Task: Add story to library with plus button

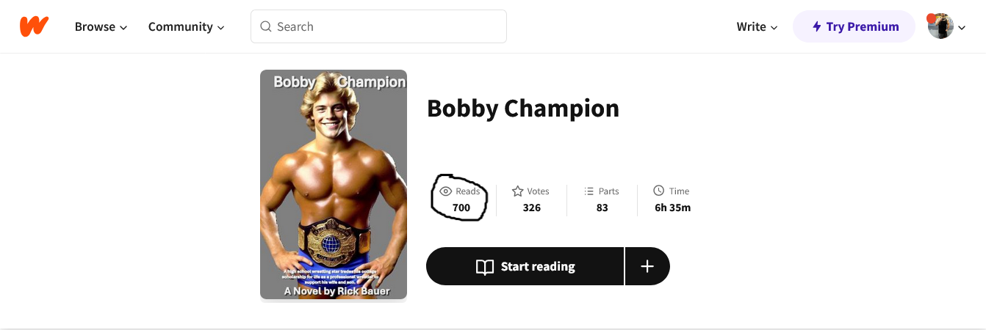Action: tap(647, 266)
